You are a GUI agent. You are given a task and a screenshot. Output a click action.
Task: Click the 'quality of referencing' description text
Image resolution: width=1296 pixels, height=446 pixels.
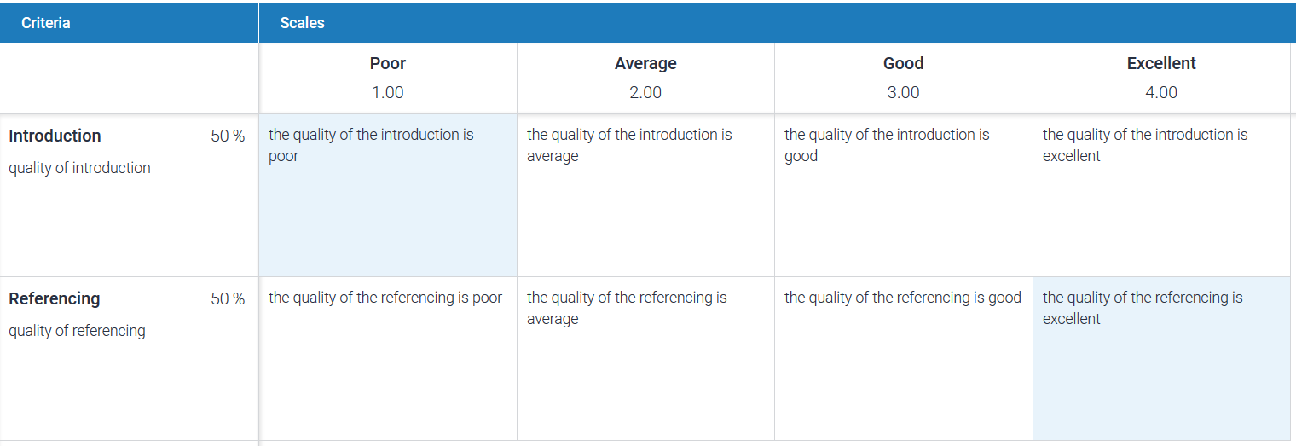[x=77, y=331]
